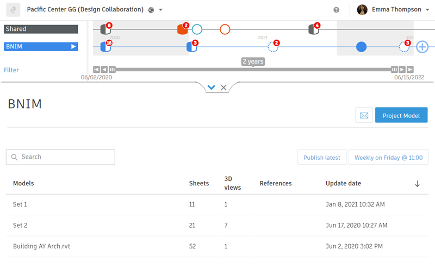The height and width of the screenshot is (268, 435).
Task: Click the help question mark icon
Action: click(x=337, y=10)
